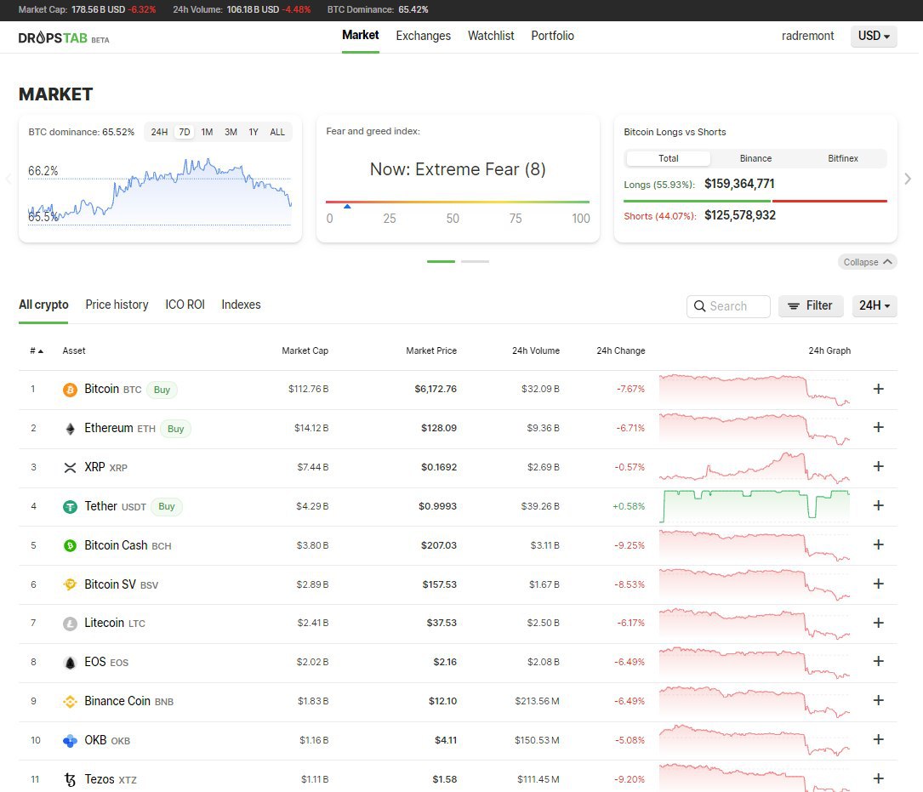923x792 pixels.
Task: Click the OKB coin icon
Action: tap(70, 741)
